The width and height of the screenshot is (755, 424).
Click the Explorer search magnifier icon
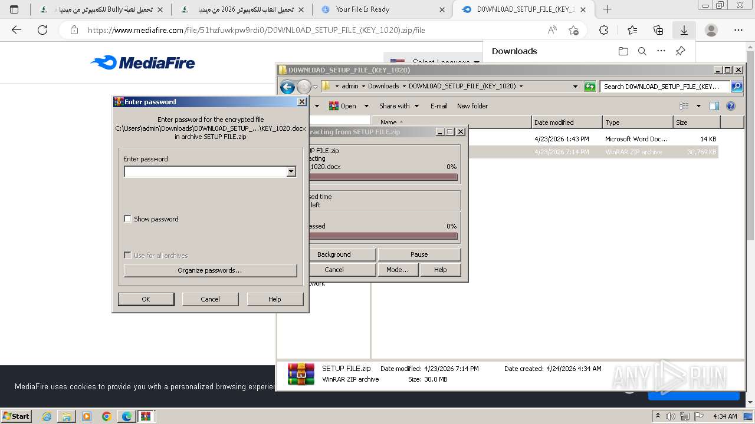click(x=737, y=87)
